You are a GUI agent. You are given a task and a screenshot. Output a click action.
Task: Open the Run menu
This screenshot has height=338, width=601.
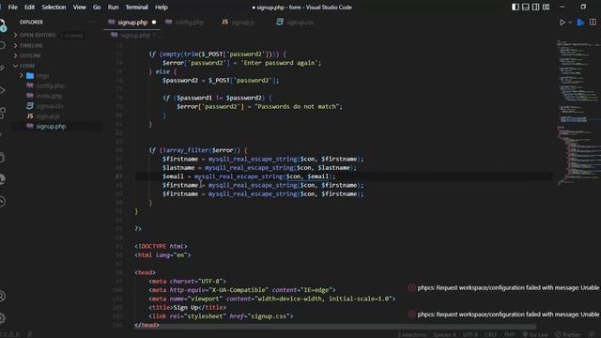tap(113, 7)
